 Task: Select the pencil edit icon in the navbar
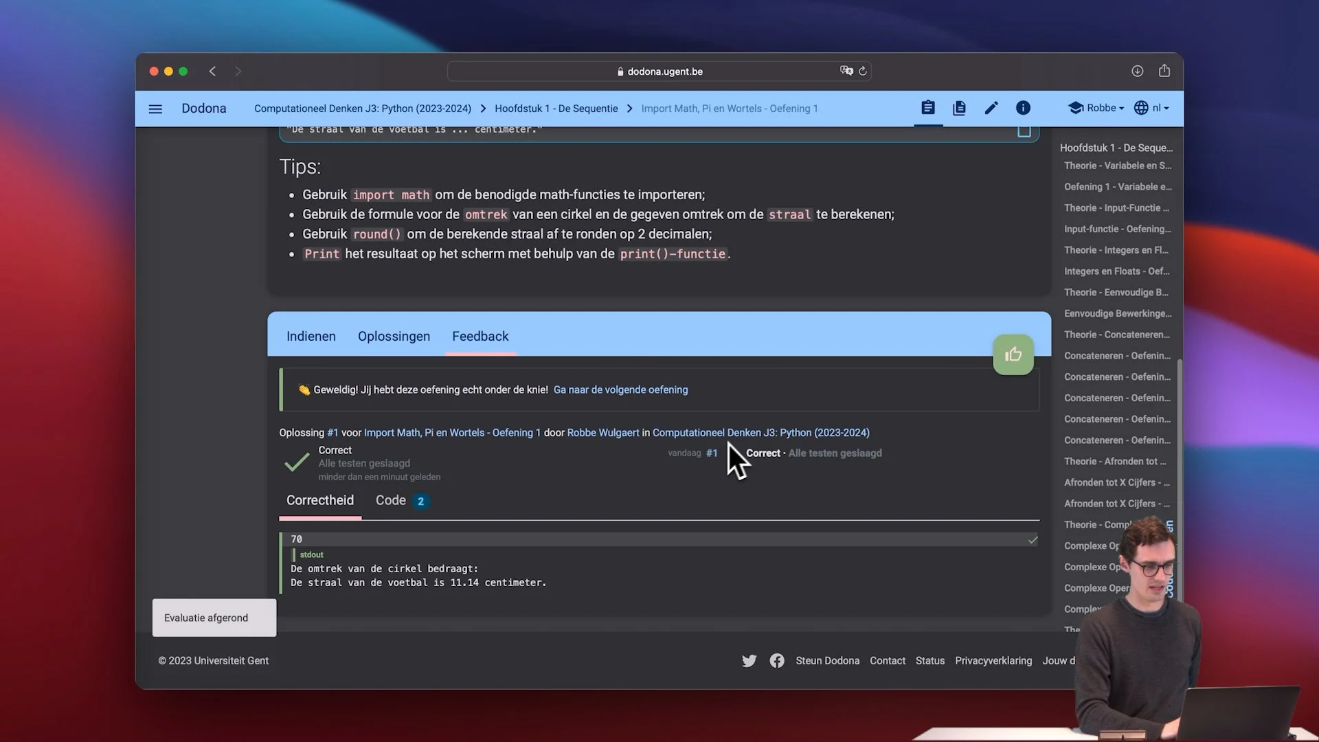tap(991, 108)
